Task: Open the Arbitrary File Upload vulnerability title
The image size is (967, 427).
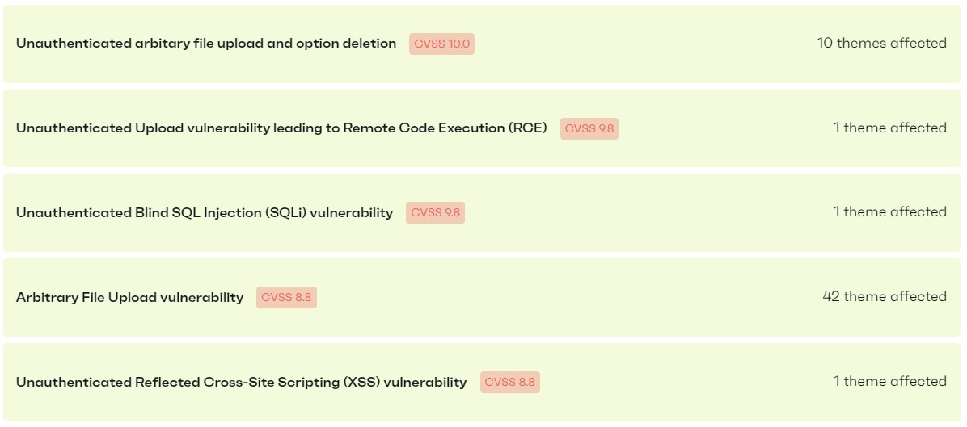Action: [129, 298]
